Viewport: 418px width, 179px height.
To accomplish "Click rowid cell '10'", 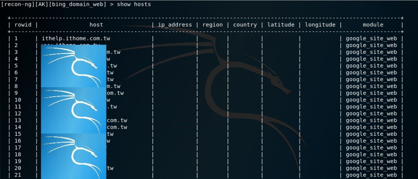I will (18, 100).
